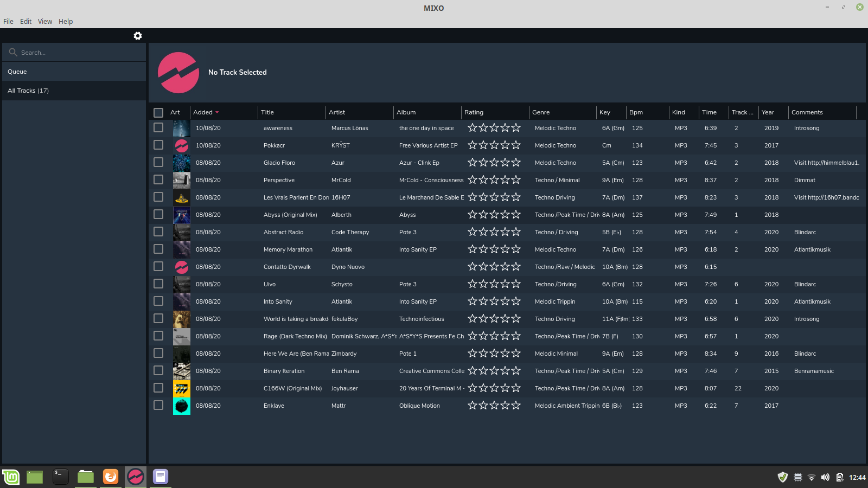This screenshot has width=868, height=488.
Task: Click the network Wi-Fi tray icon
Action: (812, 477)
